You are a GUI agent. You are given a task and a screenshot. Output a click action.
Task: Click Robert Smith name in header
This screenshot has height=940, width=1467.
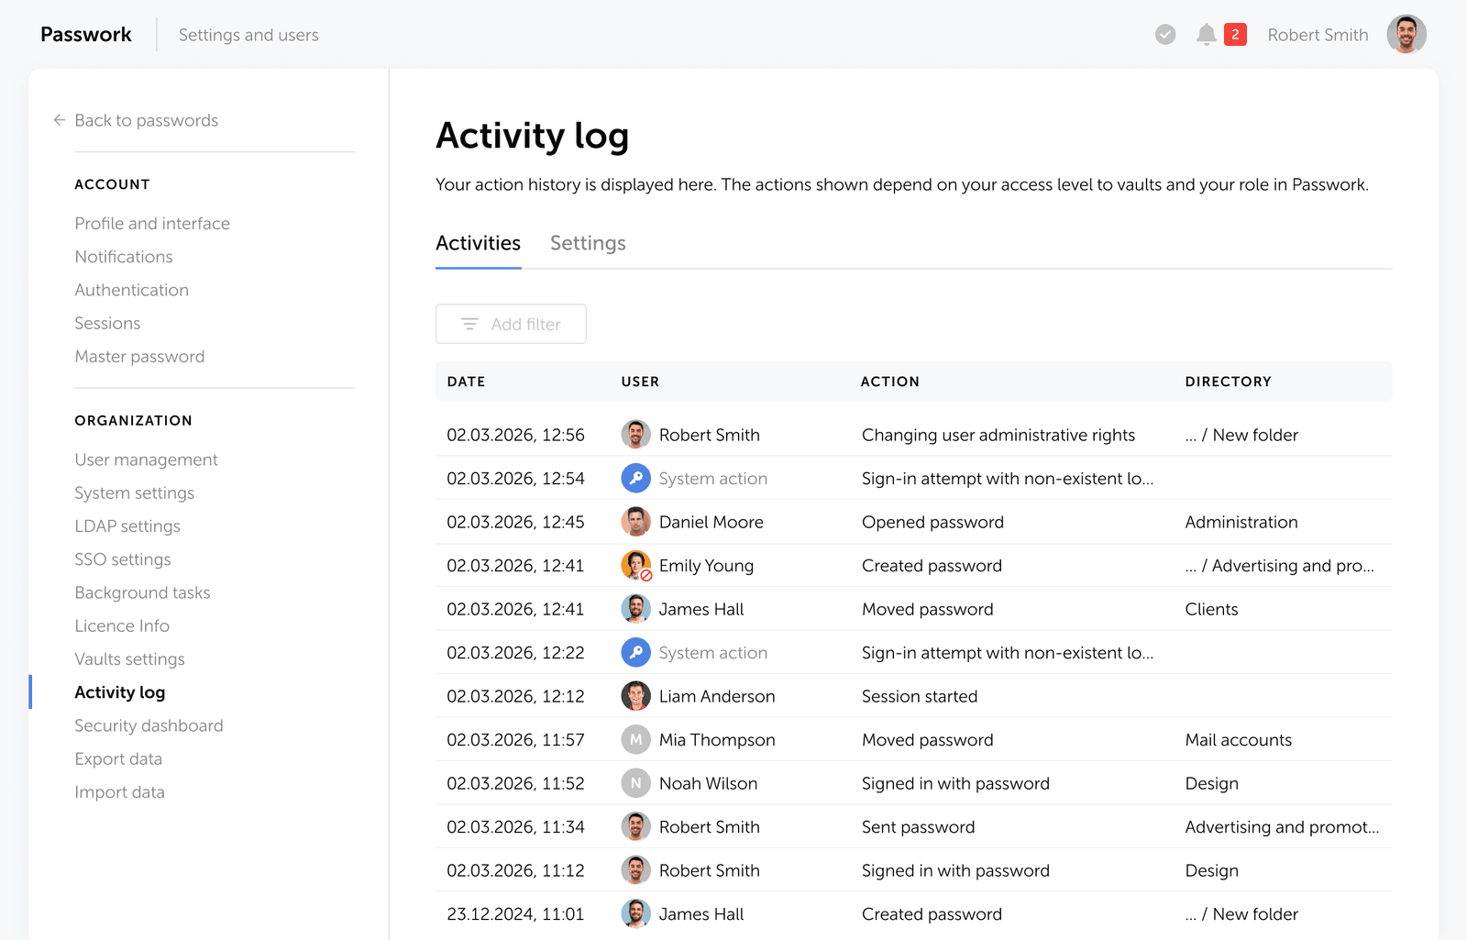click(x=1318, y=35)
